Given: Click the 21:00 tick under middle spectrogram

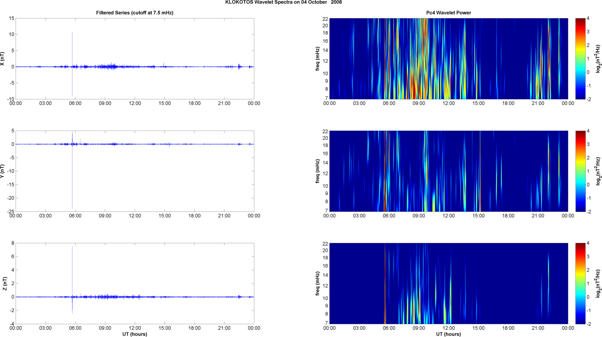Looking at the screenshot, I should [x=538, y=216].
